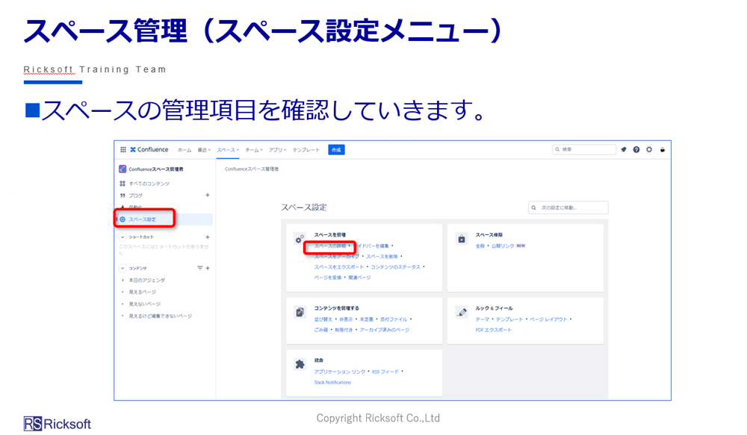Open the テーマ link

pyautogui.click(x=482, y=319)
